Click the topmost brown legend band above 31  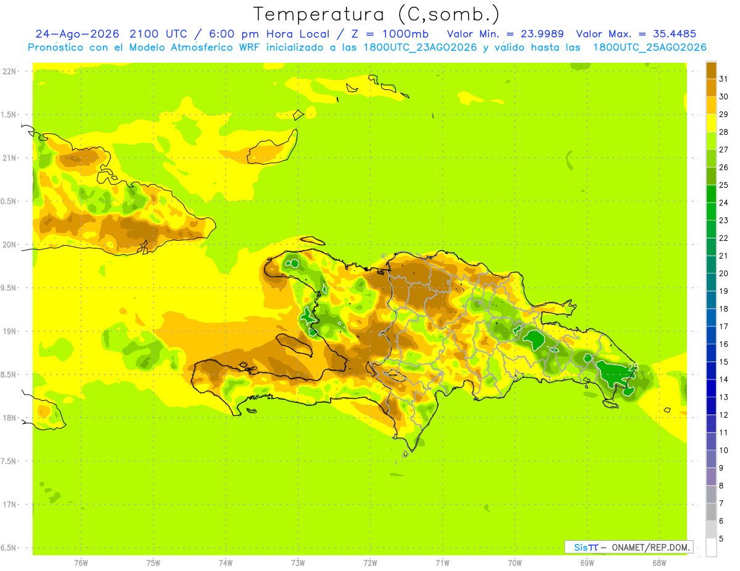tap(711, 70)
